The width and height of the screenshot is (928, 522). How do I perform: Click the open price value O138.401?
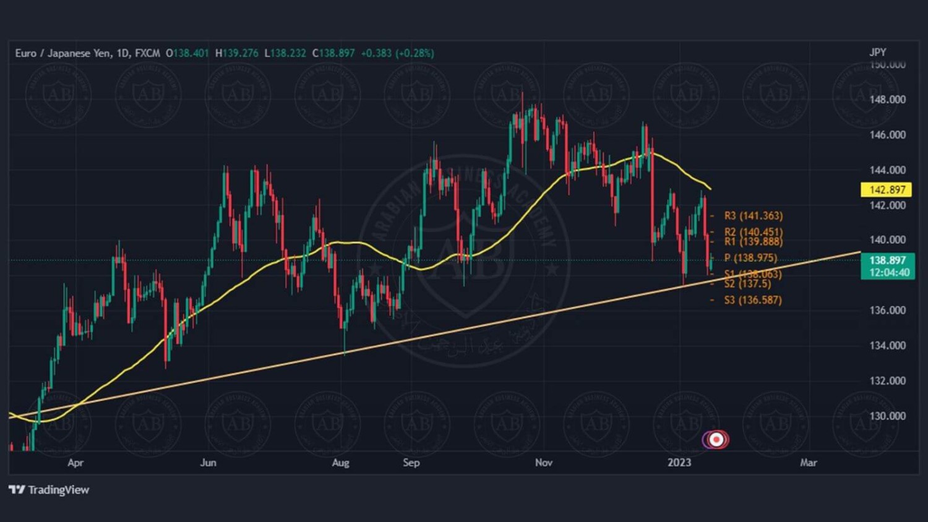[187, 53]
